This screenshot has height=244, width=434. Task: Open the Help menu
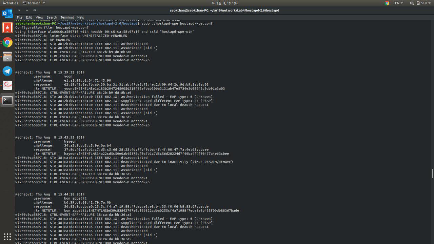click(x=81, y=17)
